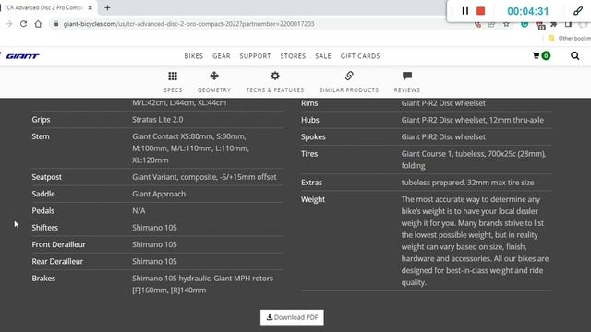Open the SUPPORT menu
This screenshot has height=332, width=591.
tap(255, 56)
